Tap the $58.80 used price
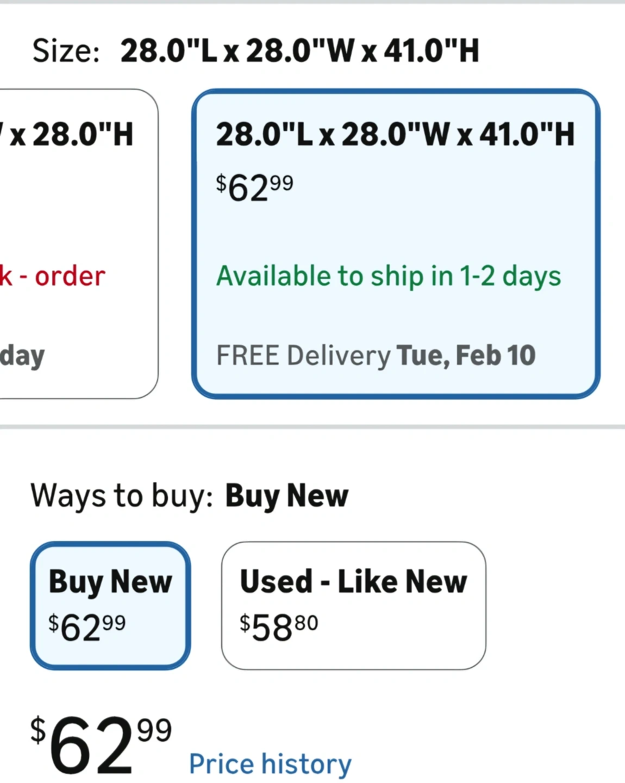 [x=279, y=627]
